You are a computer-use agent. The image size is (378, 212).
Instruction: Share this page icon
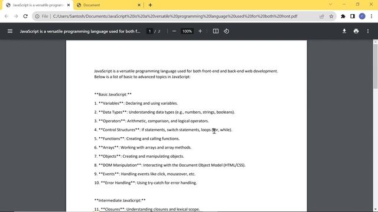point(322,16)
